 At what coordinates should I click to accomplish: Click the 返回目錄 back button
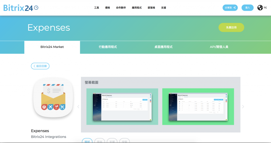[40, 66]
